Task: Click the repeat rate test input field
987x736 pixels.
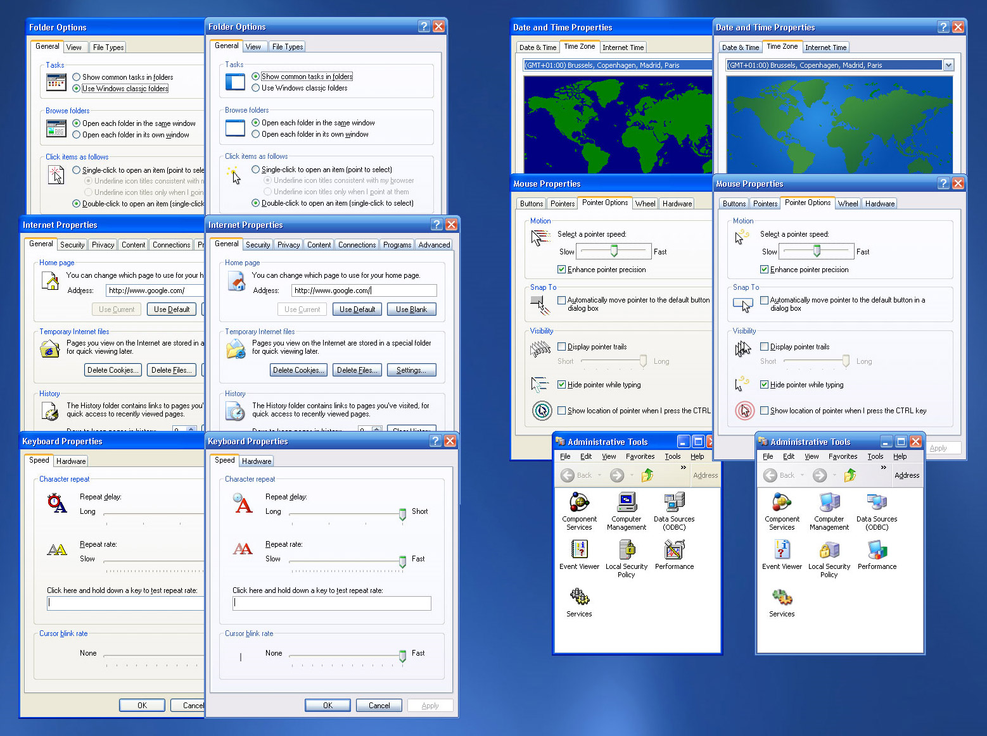Action: pos(331,603)
